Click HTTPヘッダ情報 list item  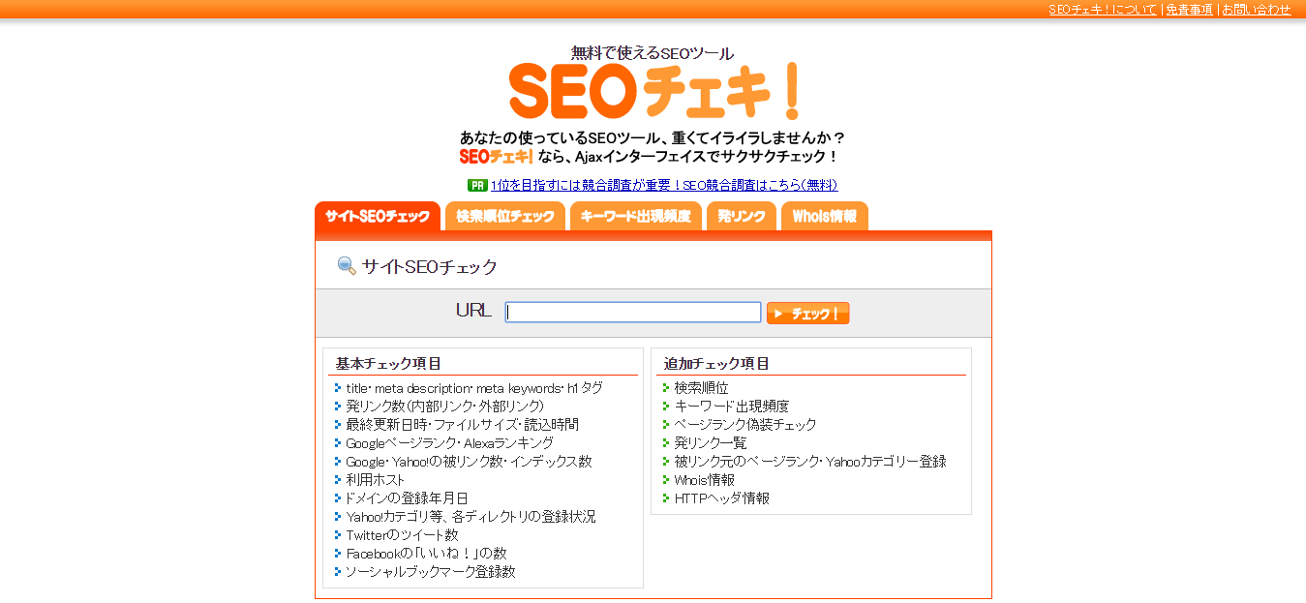coord(721,498)
